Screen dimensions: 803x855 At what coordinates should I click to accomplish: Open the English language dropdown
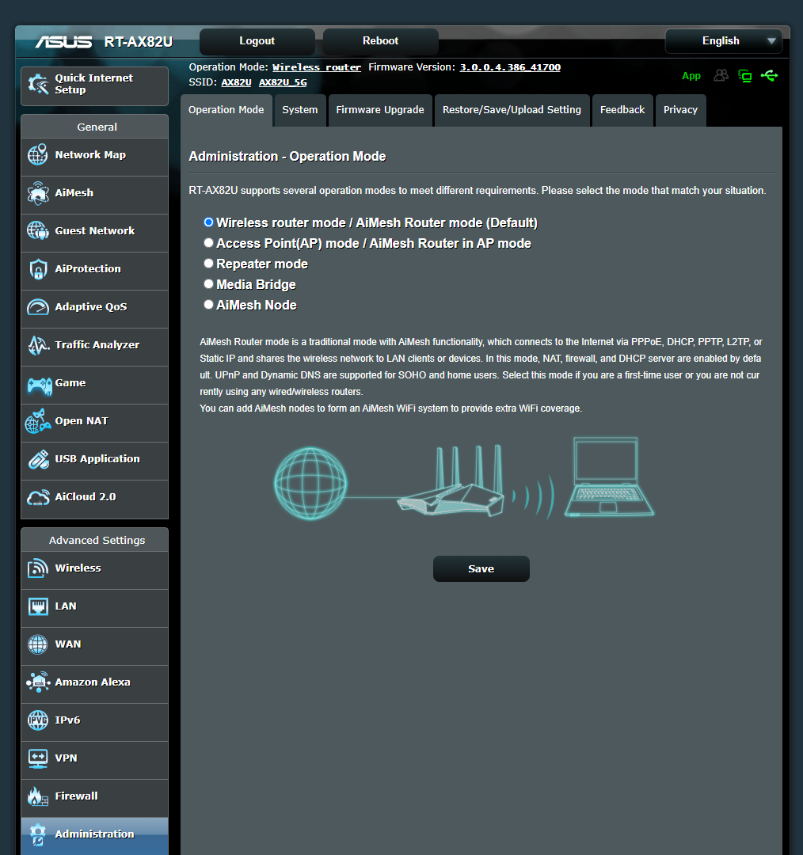pyautogui.click(x=723, y=41)
